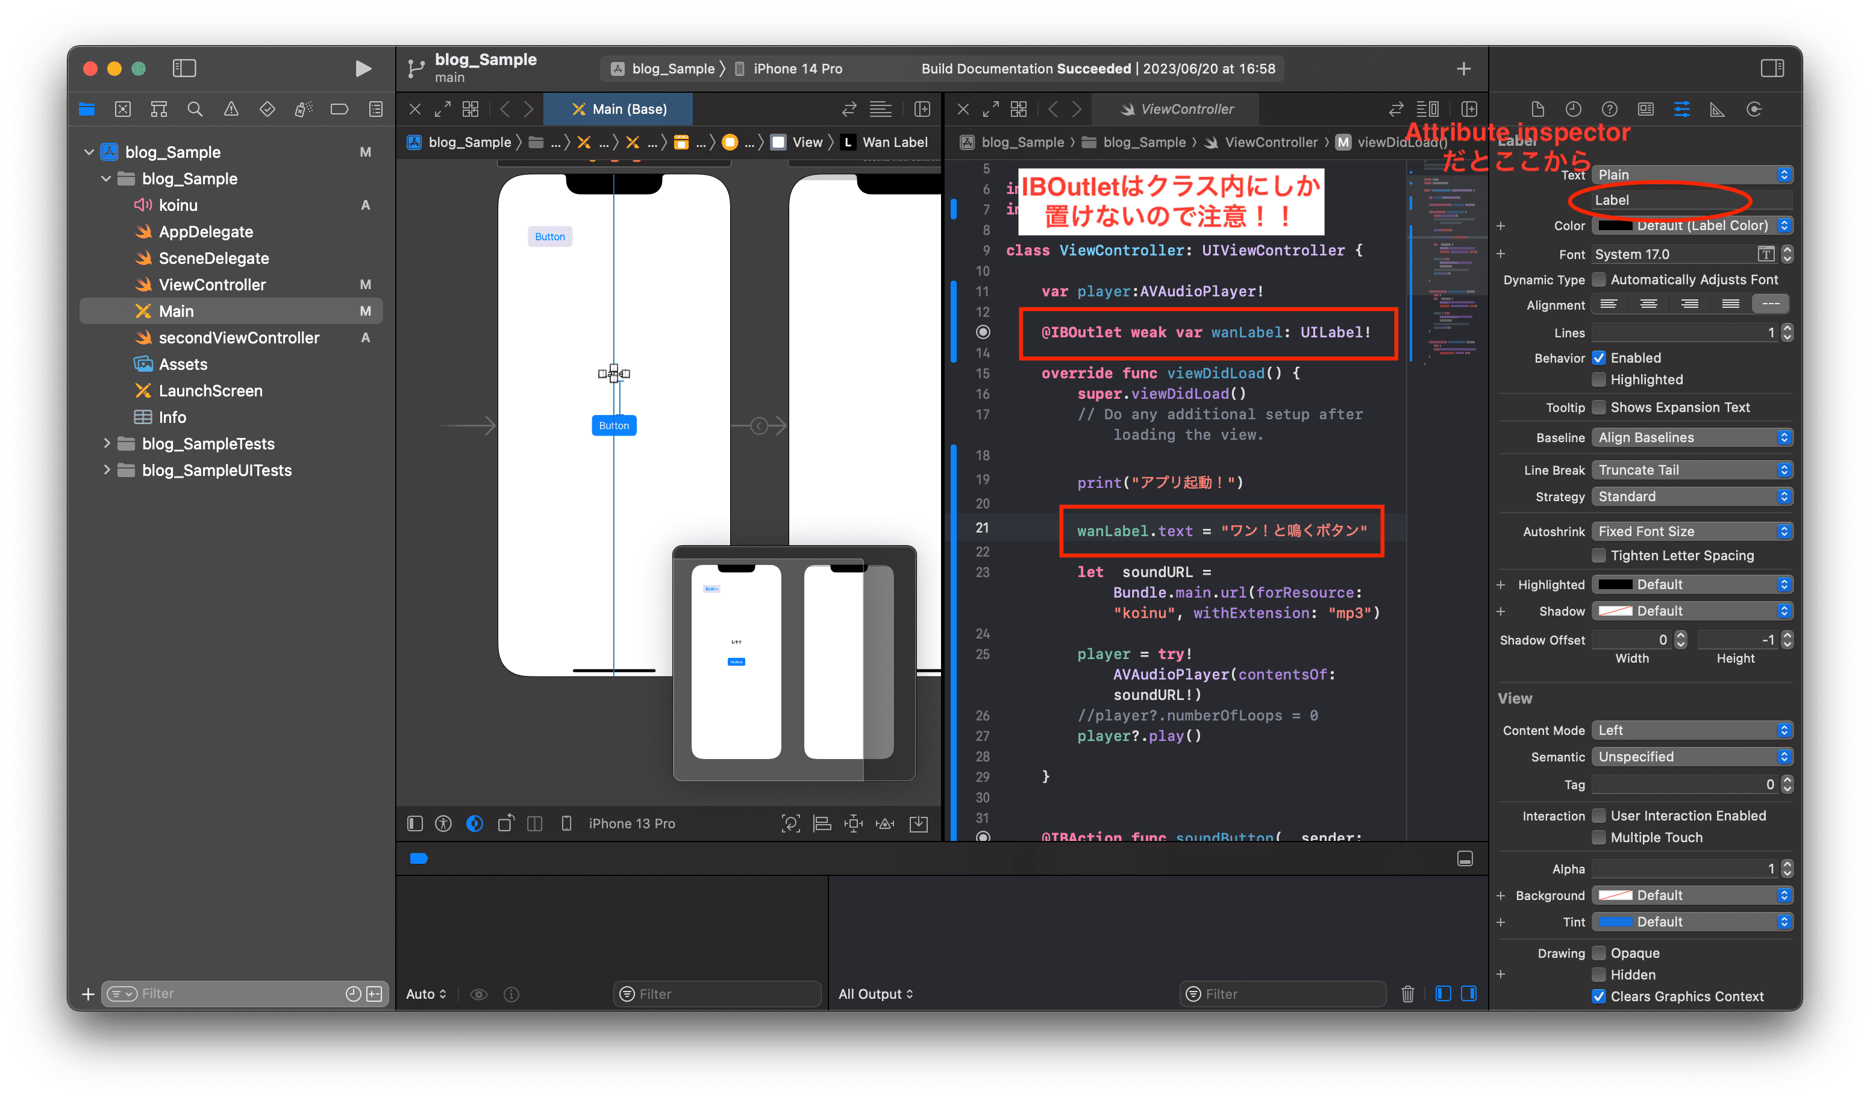Show the Quick Help inspector
Viewport: 1870px width, 1100px height.
point(1610,109)
